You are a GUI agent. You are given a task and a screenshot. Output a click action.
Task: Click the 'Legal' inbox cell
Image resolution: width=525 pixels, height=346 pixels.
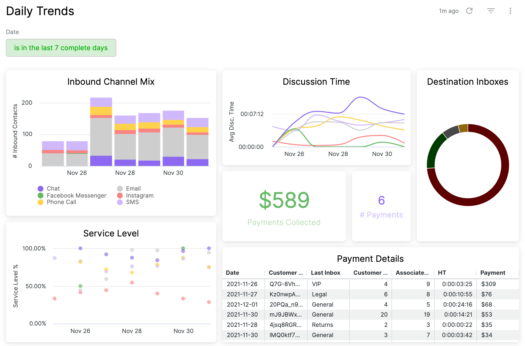319,294
